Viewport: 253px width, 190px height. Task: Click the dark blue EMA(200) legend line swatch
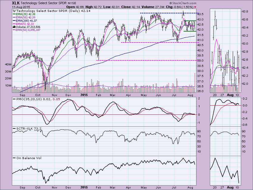point(14,21)
